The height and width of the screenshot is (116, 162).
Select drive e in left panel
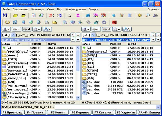(x=37, y=29)
